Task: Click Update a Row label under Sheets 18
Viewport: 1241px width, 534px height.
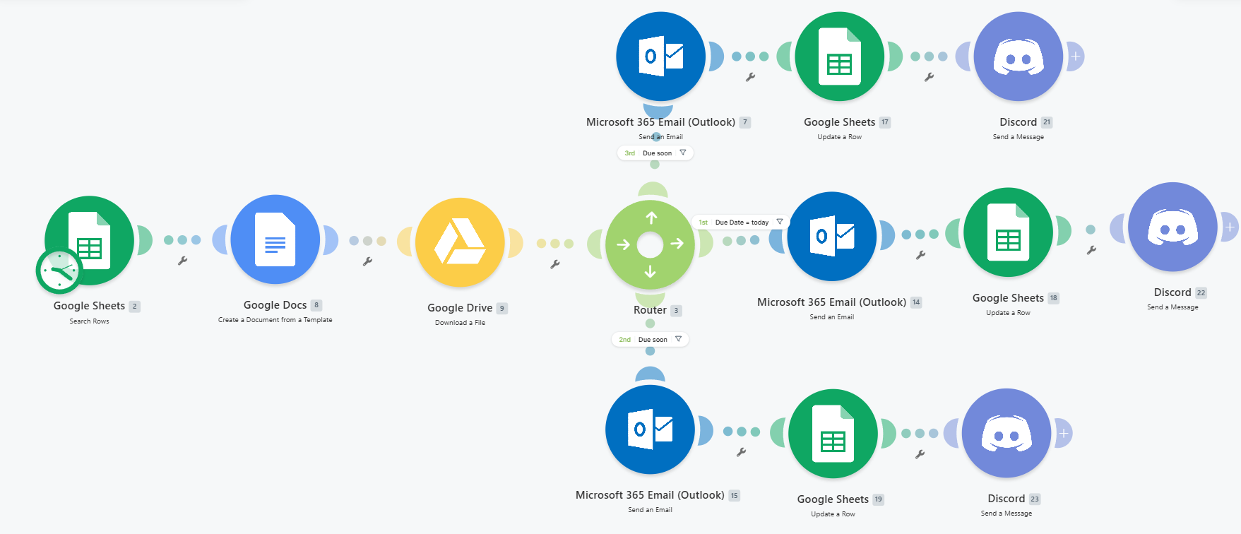Action: tap(1008, 313)
